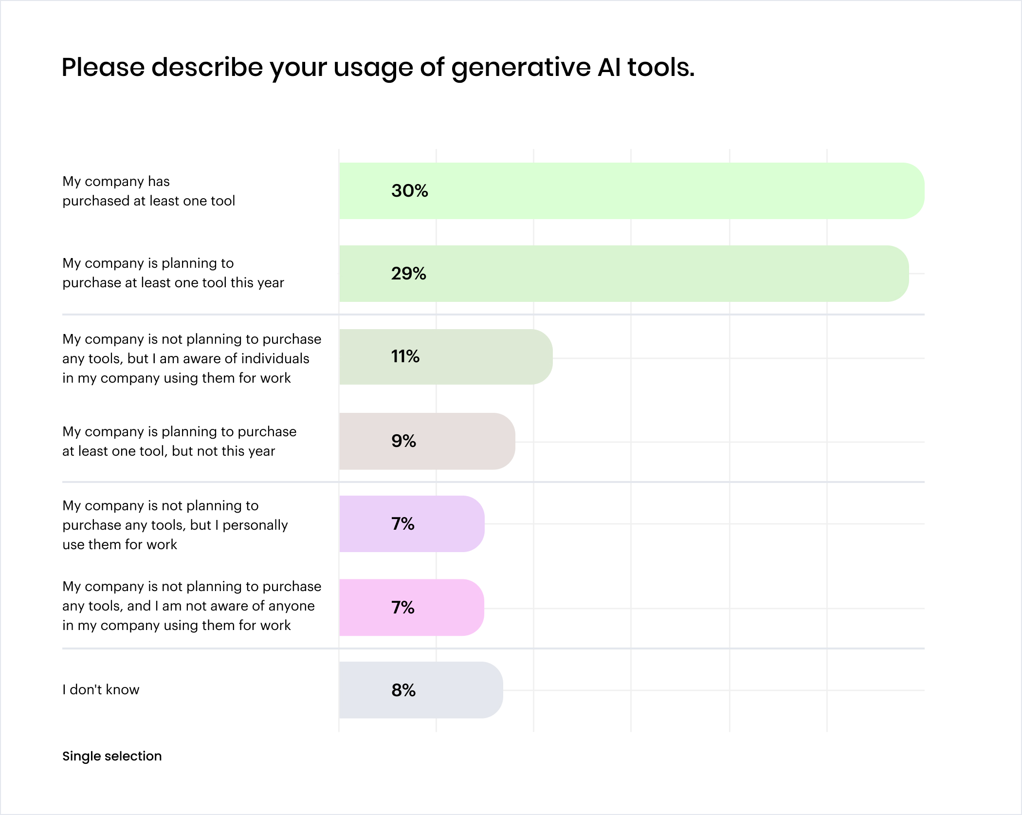
Task: Click the lavender 7% bar for personal use
Action: pos(412,524)
